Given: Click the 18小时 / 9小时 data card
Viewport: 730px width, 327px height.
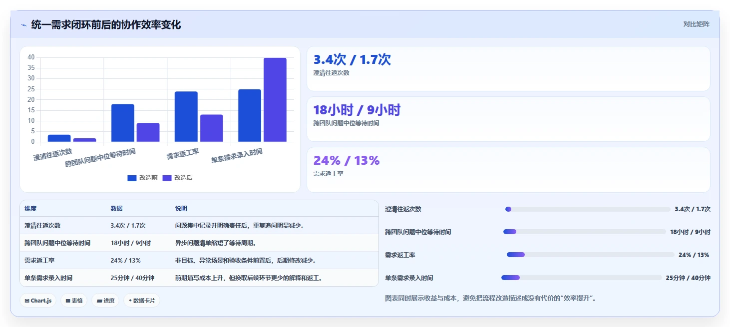Looking at the screenshot, I should click(x=508, y=119).
